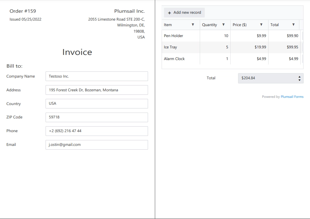Open the Item column filter icon

pos(193,25)
